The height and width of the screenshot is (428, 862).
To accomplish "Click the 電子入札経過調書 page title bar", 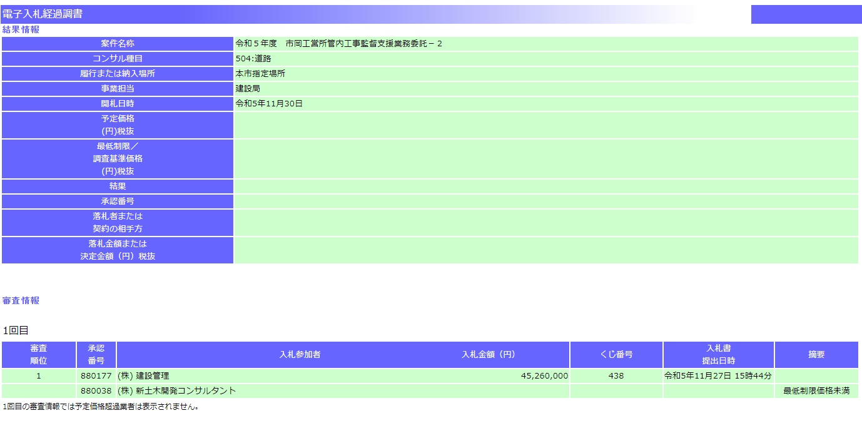I will (43, 14).
